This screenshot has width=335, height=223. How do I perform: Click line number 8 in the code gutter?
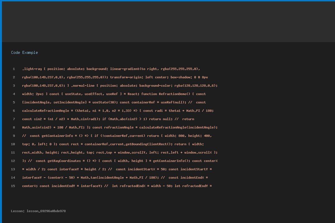[x=14, y=127]
